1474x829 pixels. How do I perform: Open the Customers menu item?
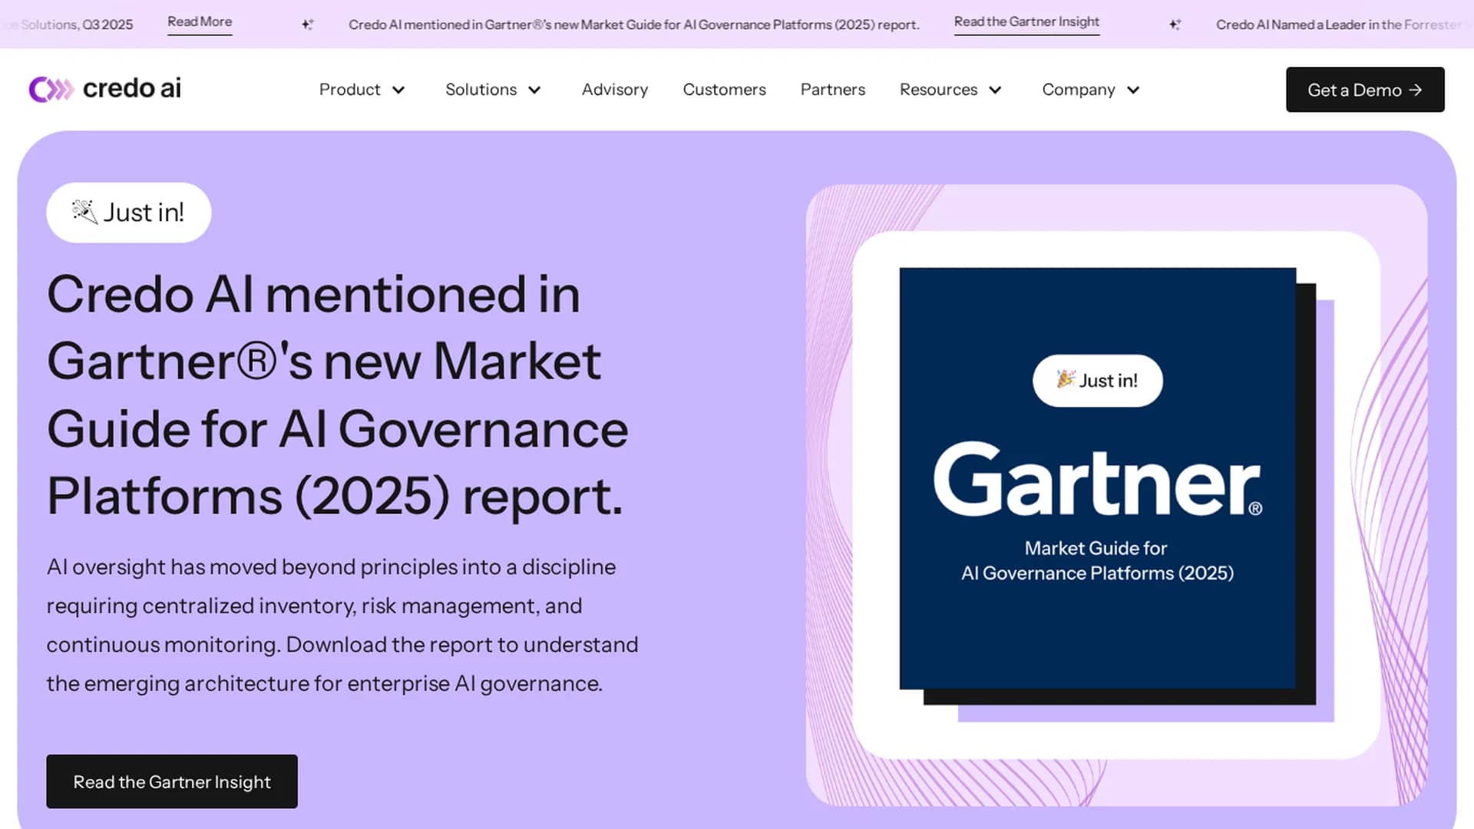click(x=724, y=90)
